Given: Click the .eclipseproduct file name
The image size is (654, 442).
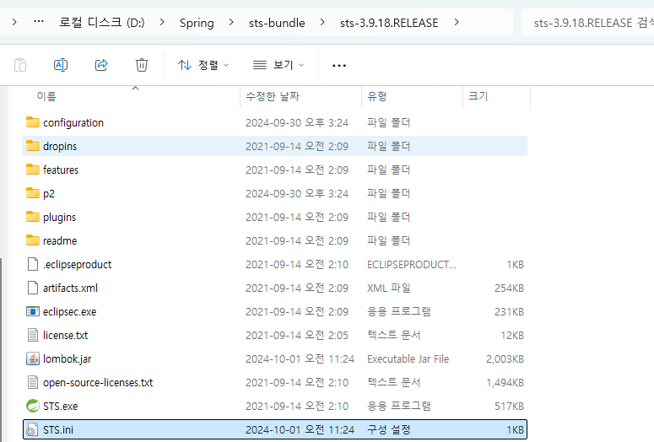Looking at the screenshot, I should (77, 265).
